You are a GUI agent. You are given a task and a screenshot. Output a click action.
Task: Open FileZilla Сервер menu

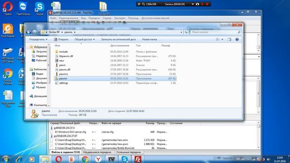click(107, 18)
